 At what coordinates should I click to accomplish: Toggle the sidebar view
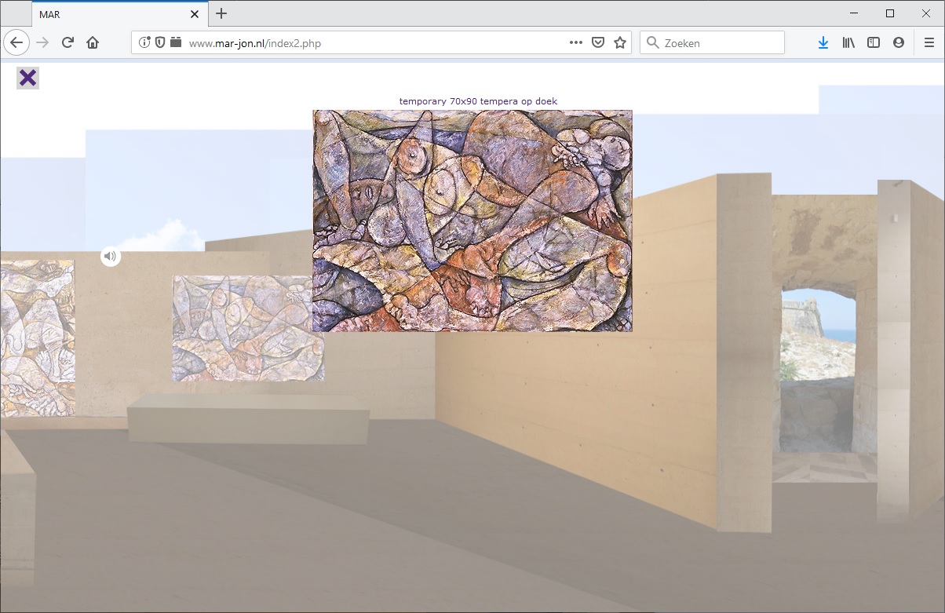pyautogui.click(x=874, y=43)
